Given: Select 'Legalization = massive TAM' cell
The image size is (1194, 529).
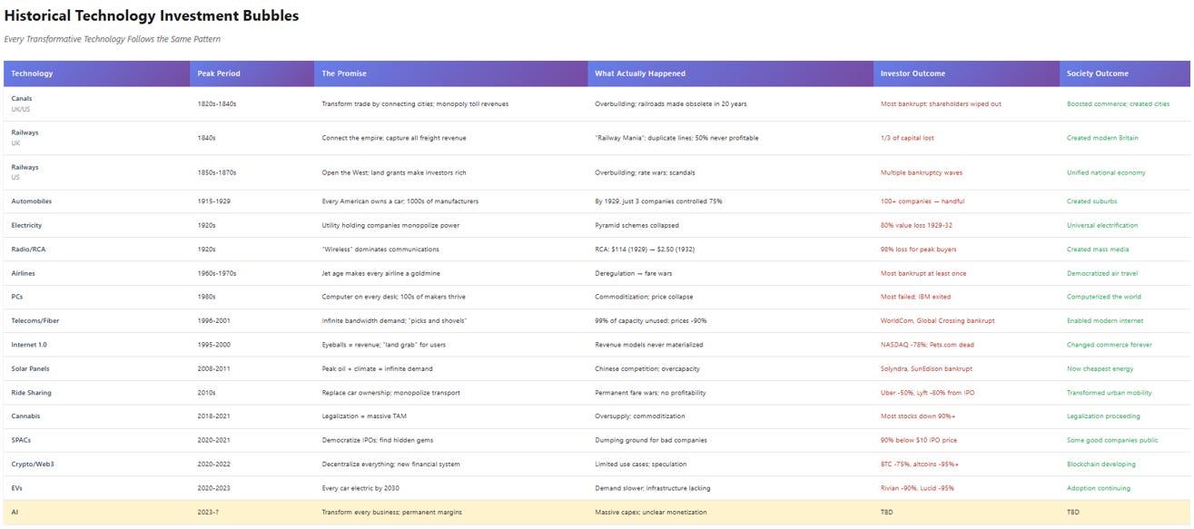Looking at the screenshot, I should click(x=451, y=416).
